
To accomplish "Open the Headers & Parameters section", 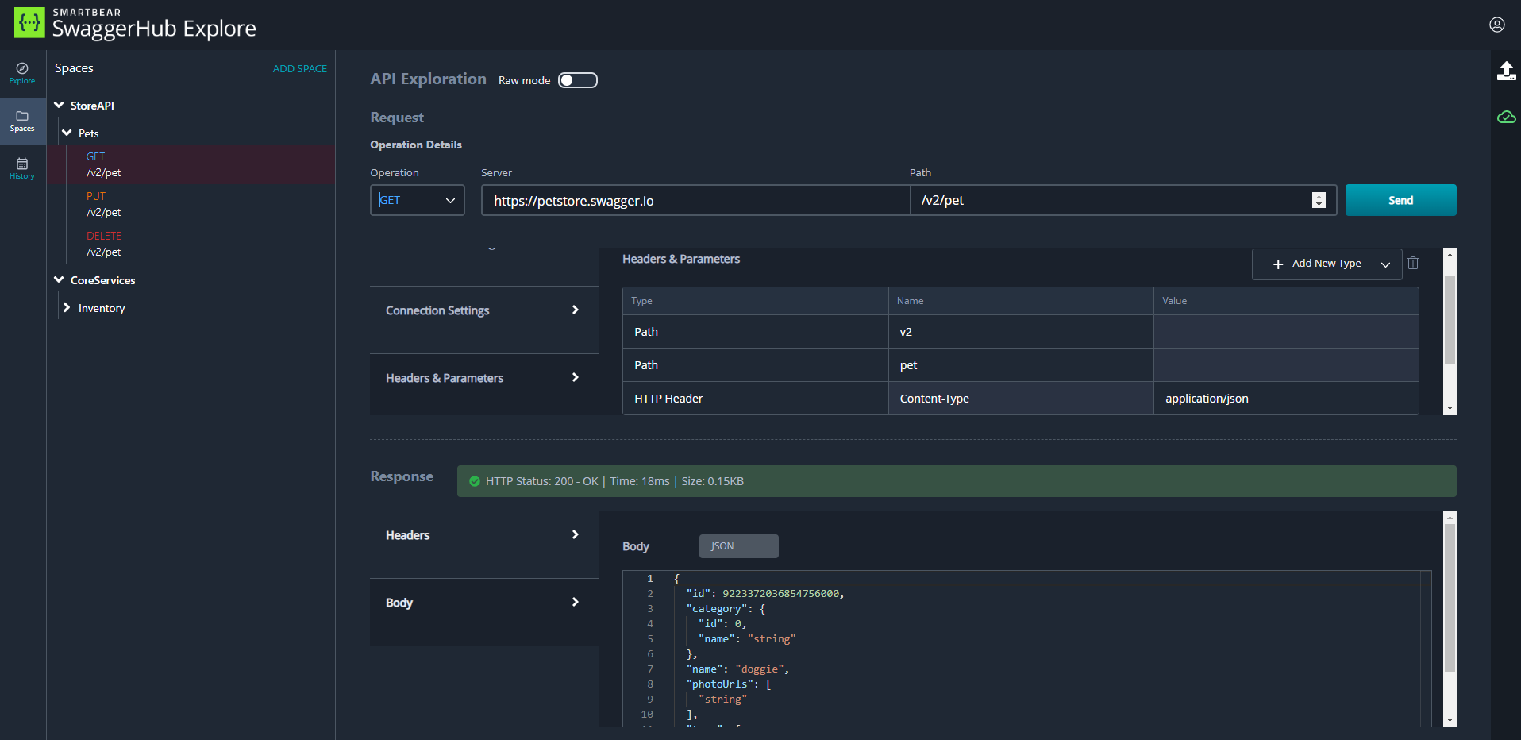I will click(x=483, y=378).
